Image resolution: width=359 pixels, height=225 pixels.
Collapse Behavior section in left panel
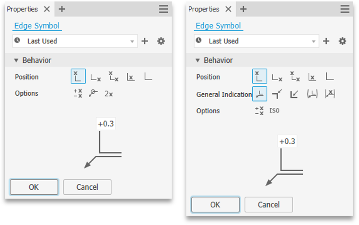[x=16, y=60]
